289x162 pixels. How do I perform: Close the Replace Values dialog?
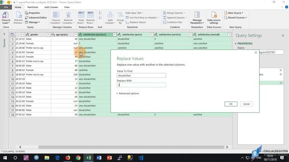[x=256, y=53]
